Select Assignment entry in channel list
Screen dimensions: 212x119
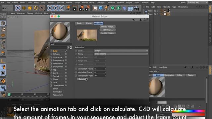coord(58,95)
